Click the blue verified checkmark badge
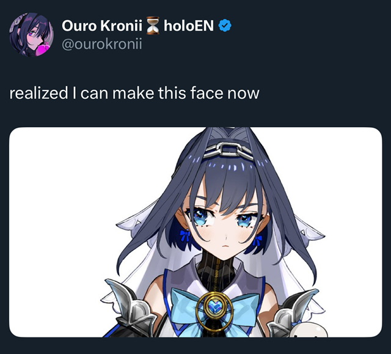This screenshot has width=391, height=354. (x=225, y=26)
